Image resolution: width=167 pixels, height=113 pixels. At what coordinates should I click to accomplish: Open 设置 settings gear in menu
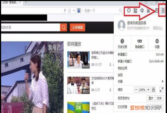[x=157, y=44]
